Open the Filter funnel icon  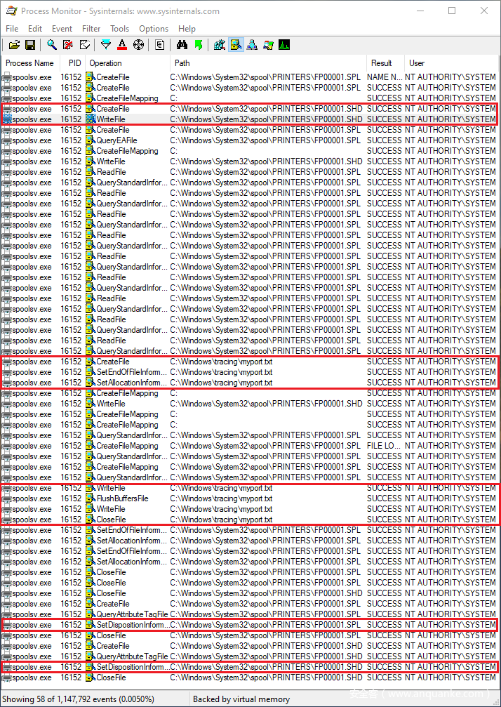pyautogui.click(x=106, y=45)
